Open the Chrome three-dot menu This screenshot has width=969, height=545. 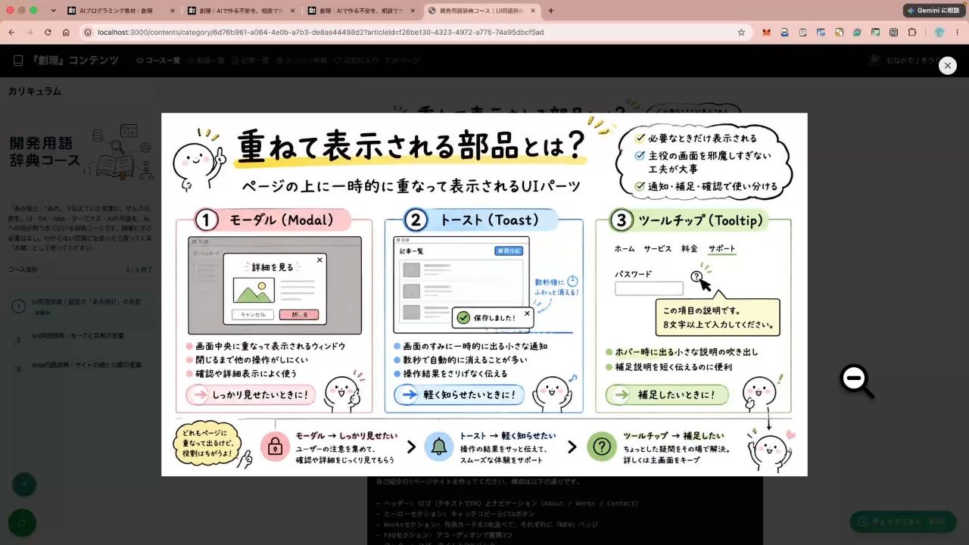coord(958,33)
